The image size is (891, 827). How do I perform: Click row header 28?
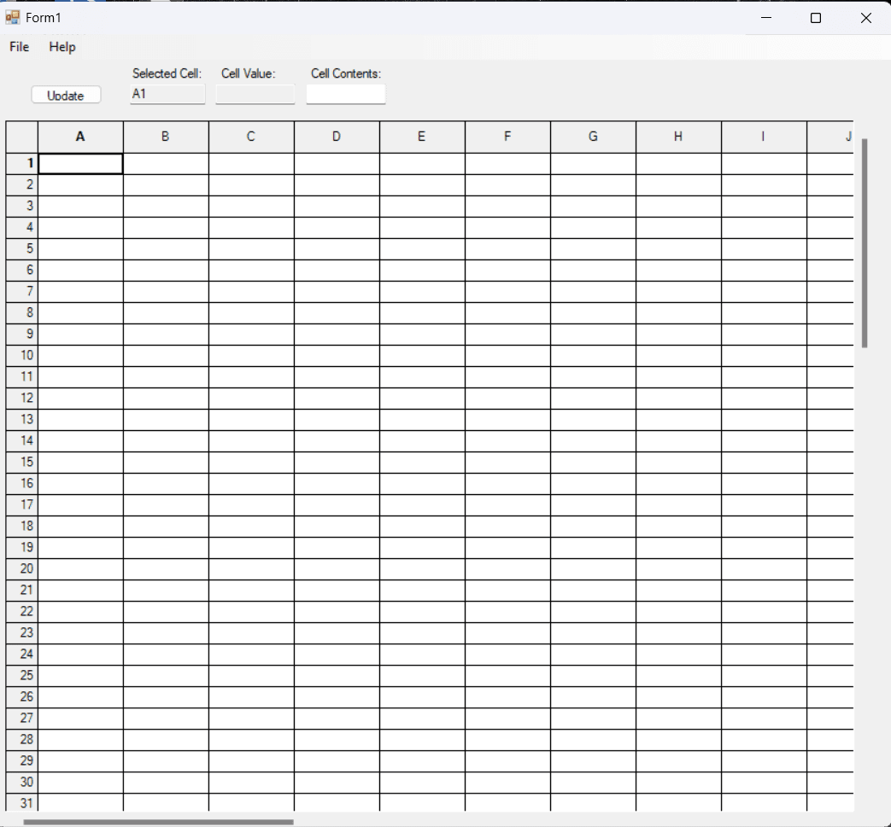point(22,739)
